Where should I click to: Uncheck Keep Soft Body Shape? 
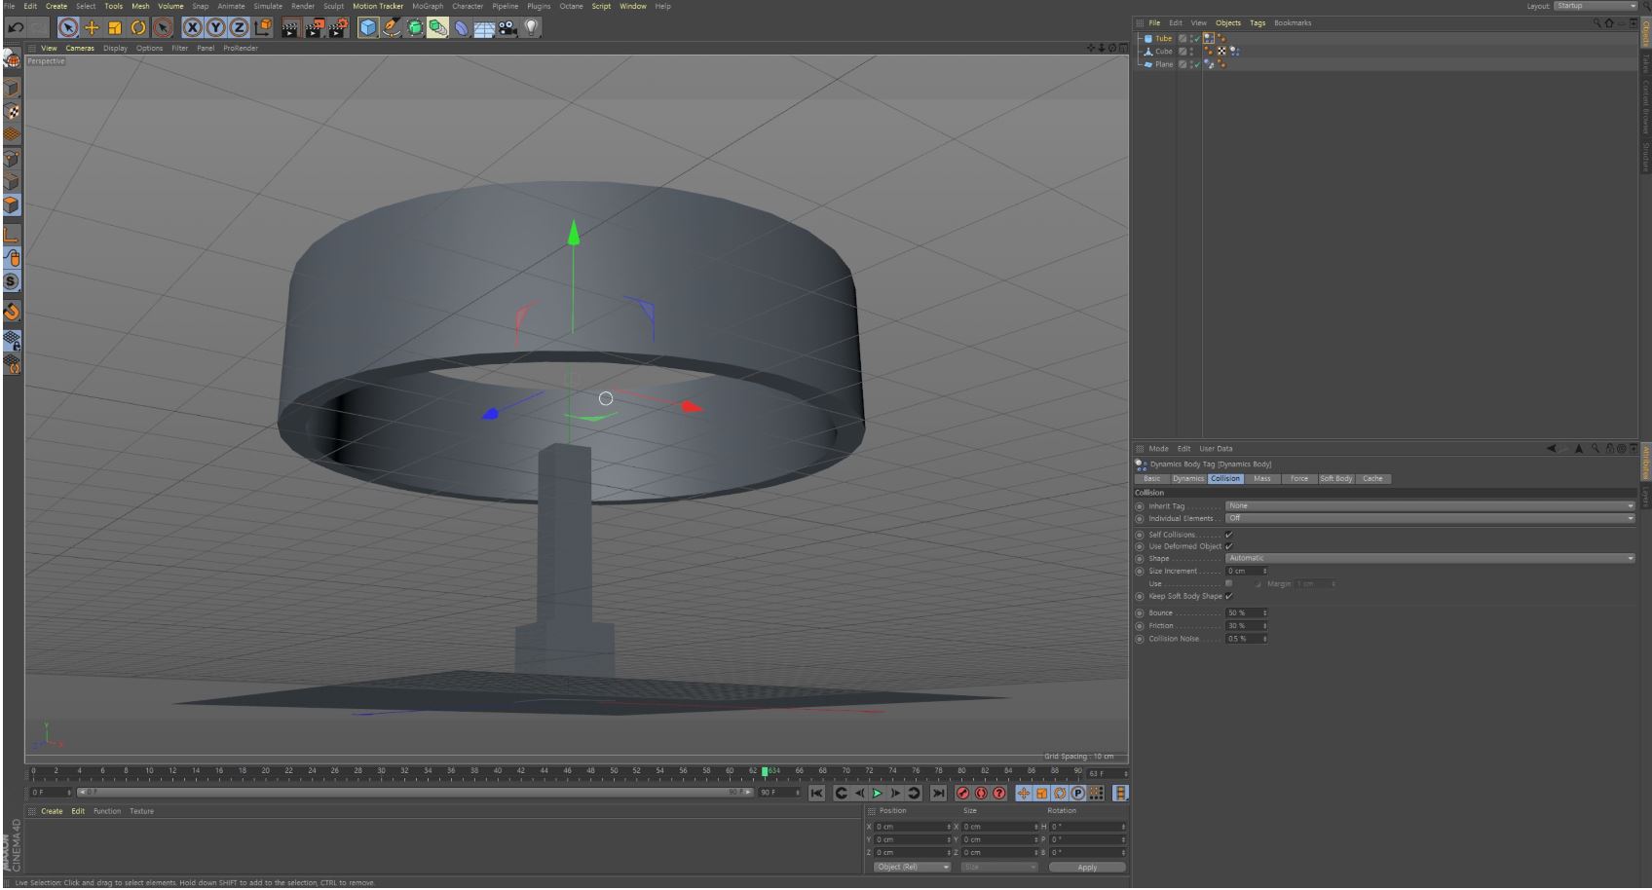[1230, 596]
